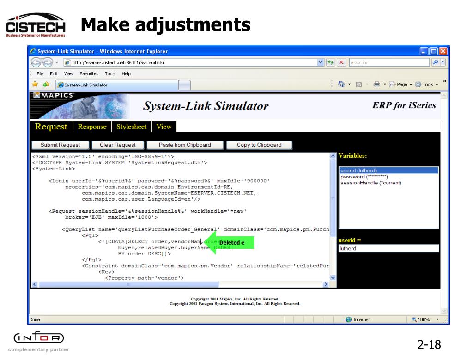Open the File menu
Screen dimensions: 473x355
coord(40,73)
